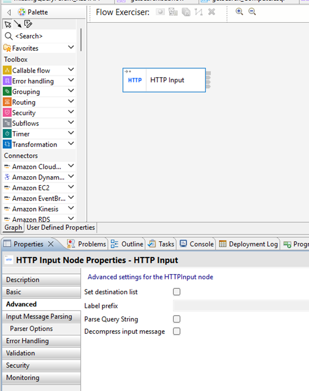Expand the Amazon EC2 connector drawer
Image resolution: width=309 pixels, height=391 pixels.
[71, 187]
